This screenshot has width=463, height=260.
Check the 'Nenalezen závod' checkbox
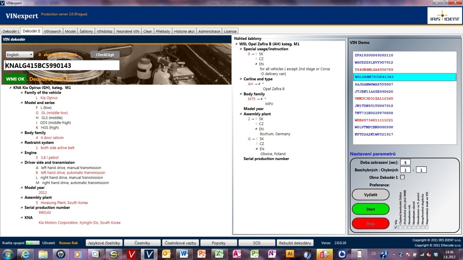413,227
